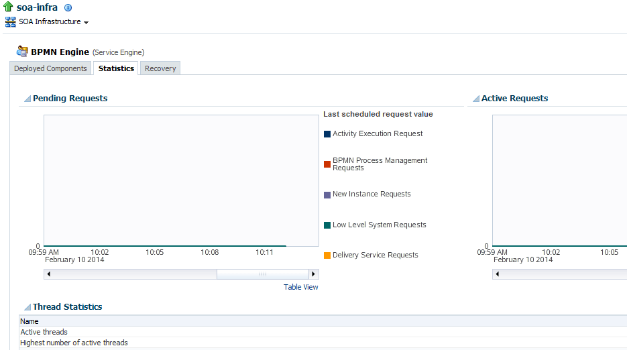
Task: Open the Recovery tab
Action: [x=160, y=68]
